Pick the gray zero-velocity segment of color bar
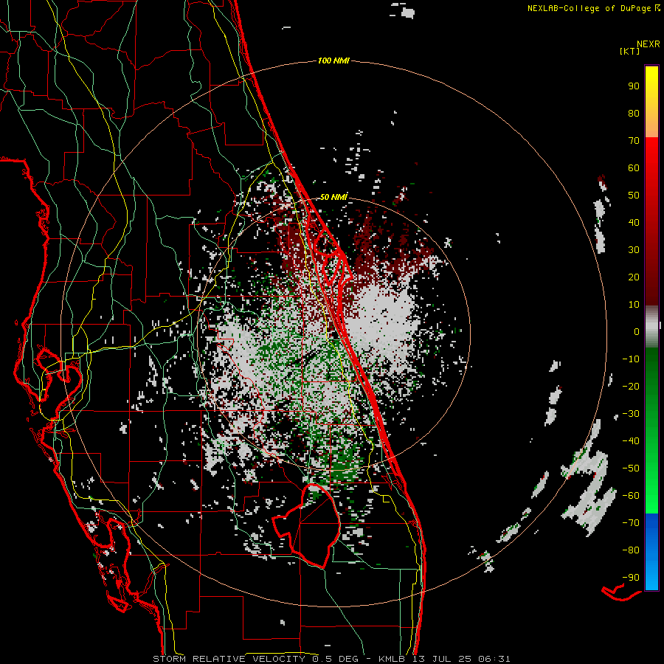 coord(651,327)
